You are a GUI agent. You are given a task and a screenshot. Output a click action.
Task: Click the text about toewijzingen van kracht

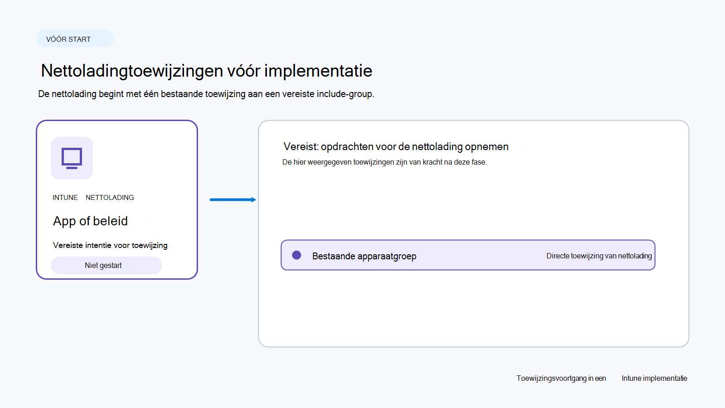385,162
